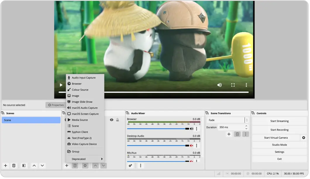Click the Scenes dock panel icon
Viewport: 310px width, 179px height.
3,113
